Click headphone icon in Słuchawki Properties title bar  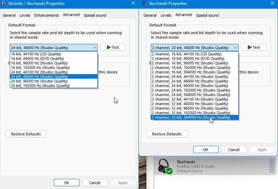144,3
